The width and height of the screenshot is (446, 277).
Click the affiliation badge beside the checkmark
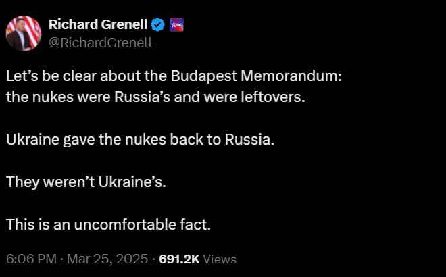click(x=178, y=26)
